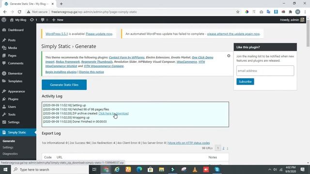This screenshot has height=174, width=310.
Task: Open the comments bubble in admin bar
Action: (45, 20)
